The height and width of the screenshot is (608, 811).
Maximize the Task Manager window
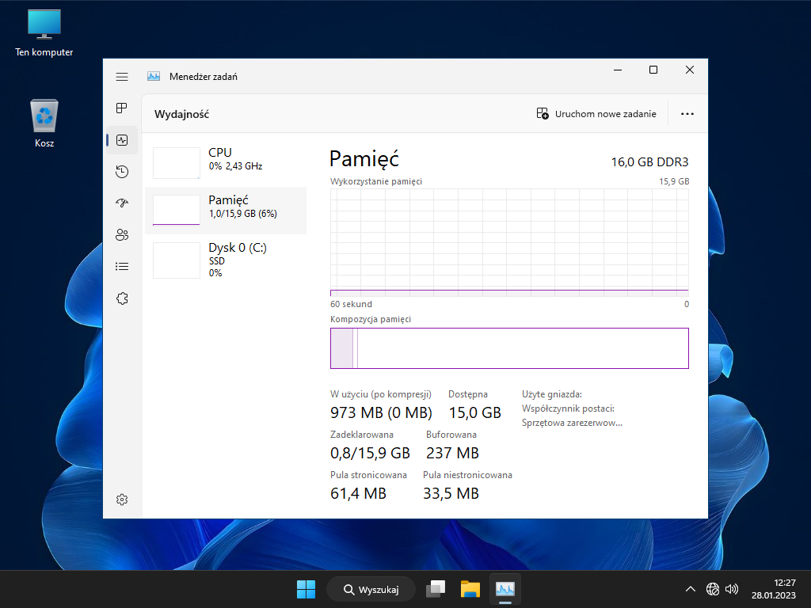[x=653, y=70]
